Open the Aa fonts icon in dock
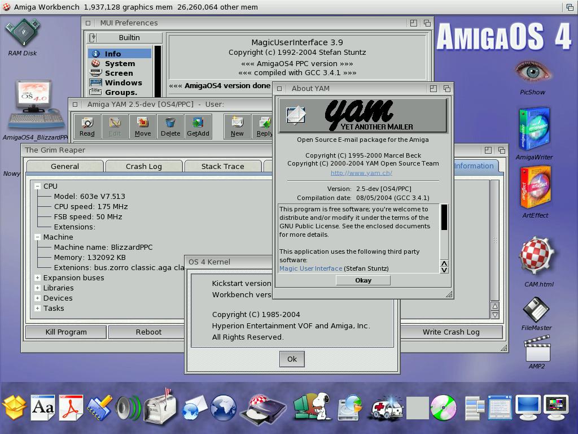This screenshot has height=434, width=578. [x=43, y=407]
